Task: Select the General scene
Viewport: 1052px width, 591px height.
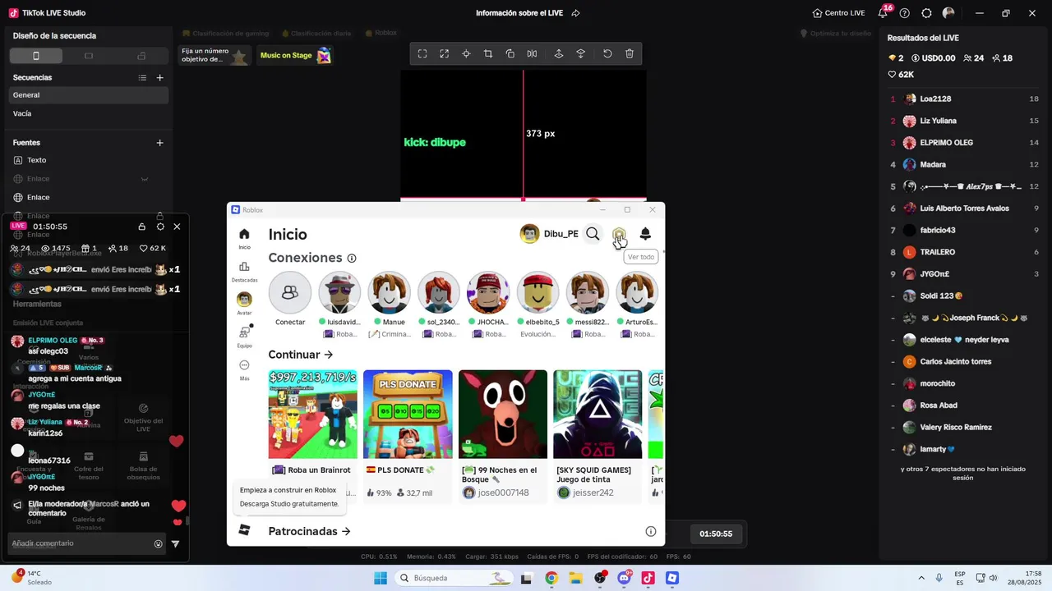Action: point(89,95)
